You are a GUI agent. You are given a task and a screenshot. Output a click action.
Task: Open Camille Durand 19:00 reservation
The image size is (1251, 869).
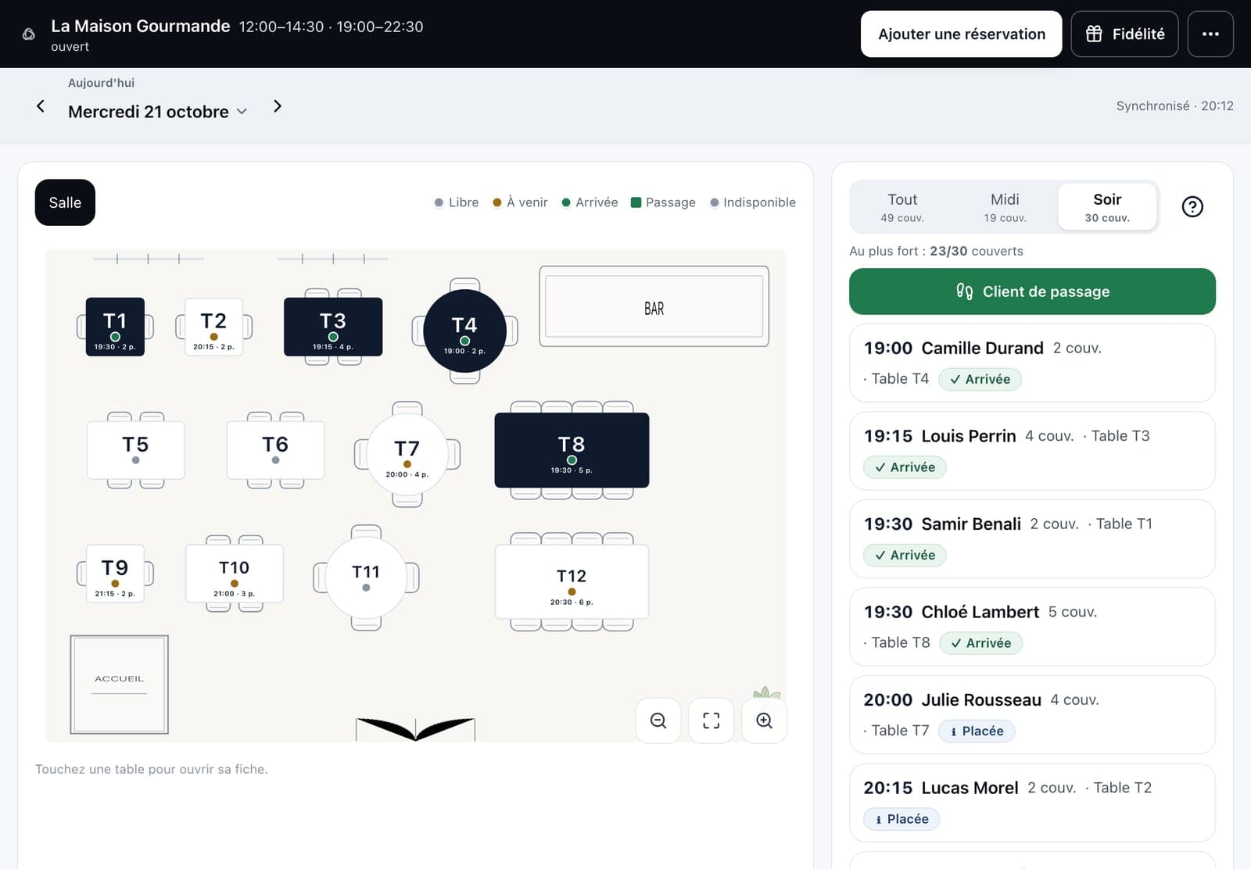[1032, 363]
